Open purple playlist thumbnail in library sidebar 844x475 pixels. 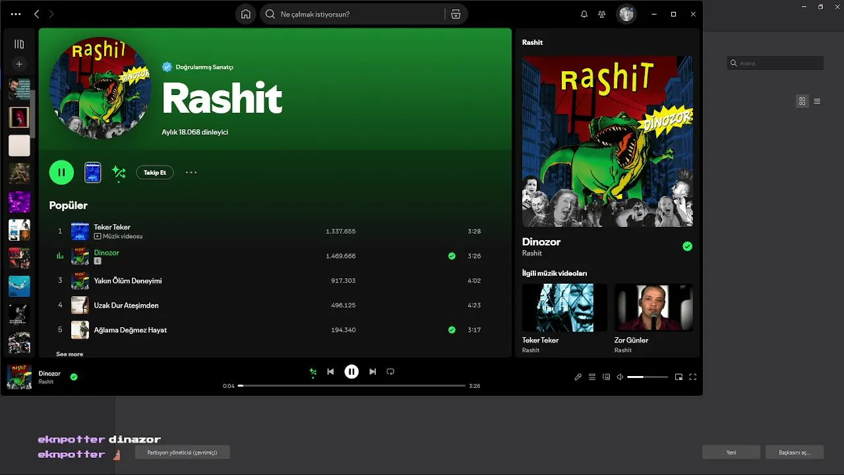[x=19, y=202]
